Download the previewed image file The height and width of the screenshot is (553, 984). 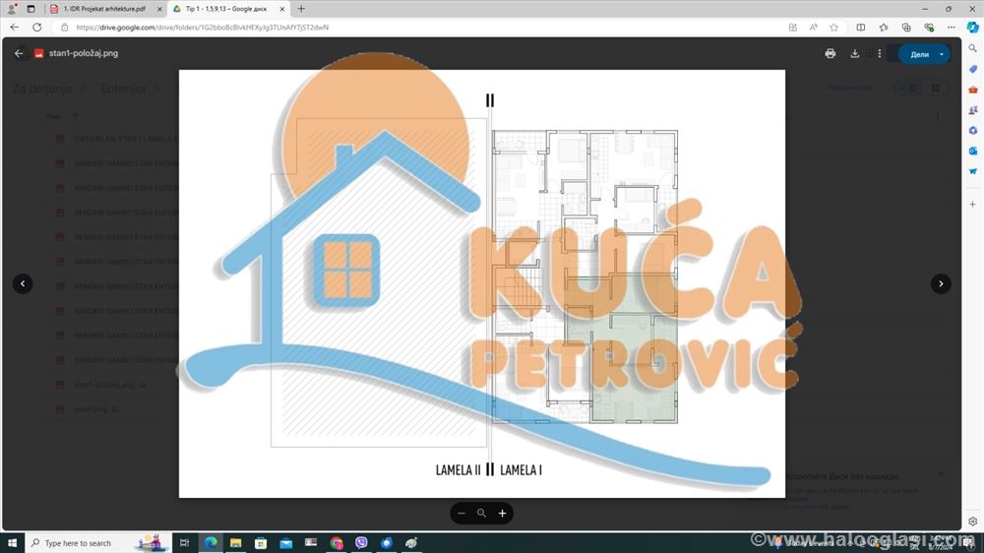click(855, 54)
